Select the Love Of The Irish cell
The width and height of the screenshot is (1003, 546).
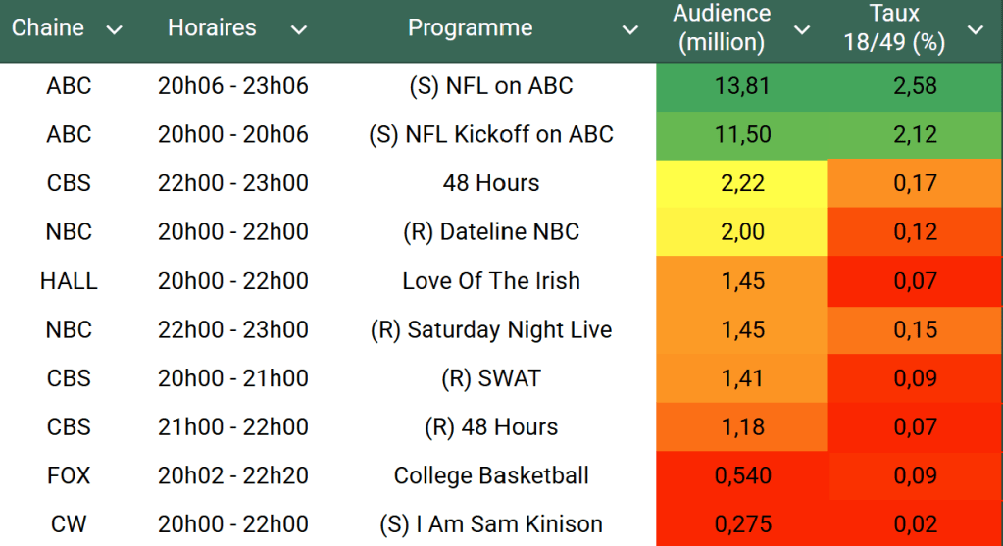click(x=490, y=281)
